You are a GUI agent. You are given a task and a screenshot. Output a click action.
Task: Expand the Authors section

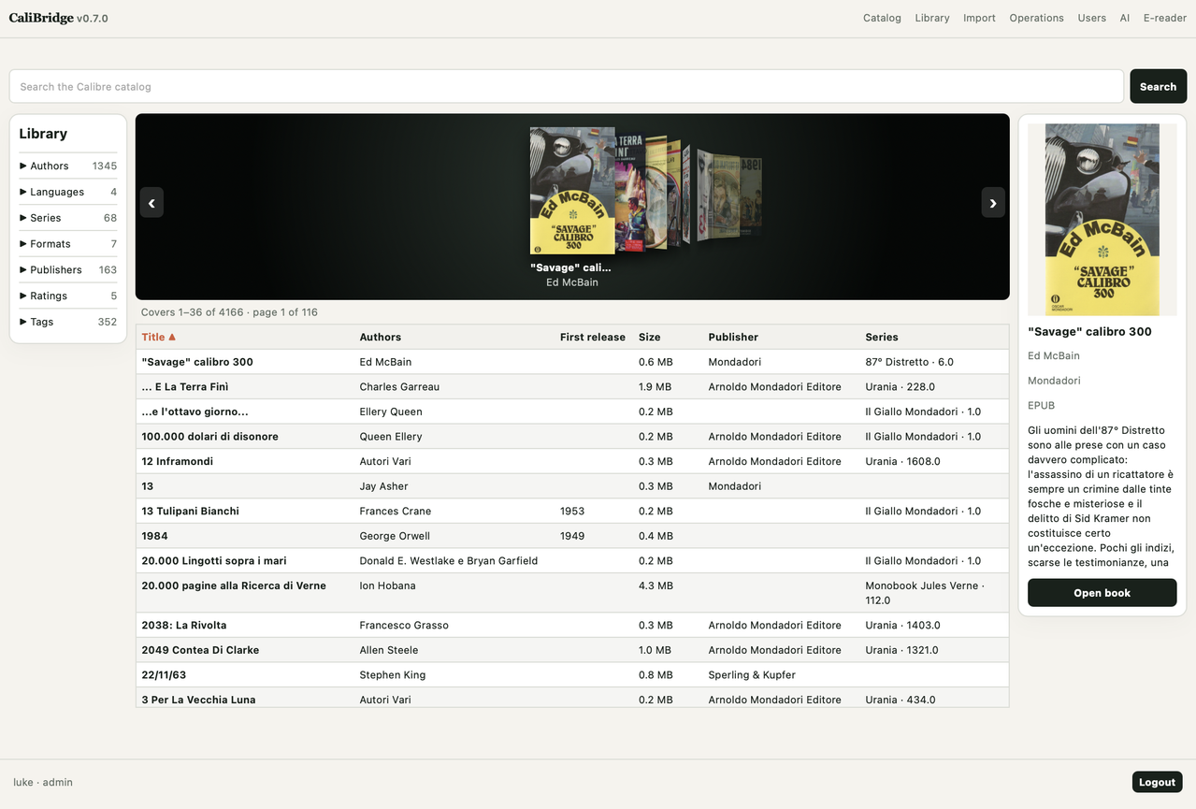[x=68, y=166]
